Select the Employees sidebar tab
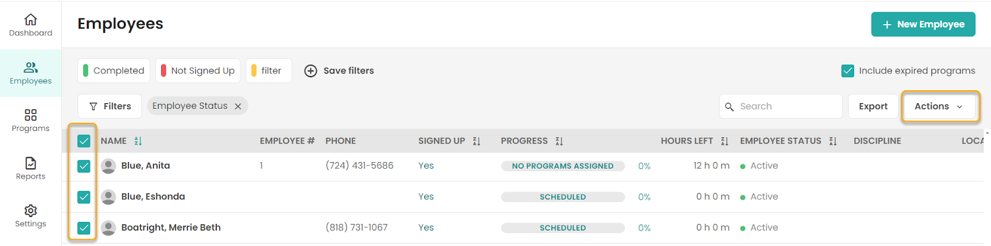 pyautogui.click(x=30, y=73)
